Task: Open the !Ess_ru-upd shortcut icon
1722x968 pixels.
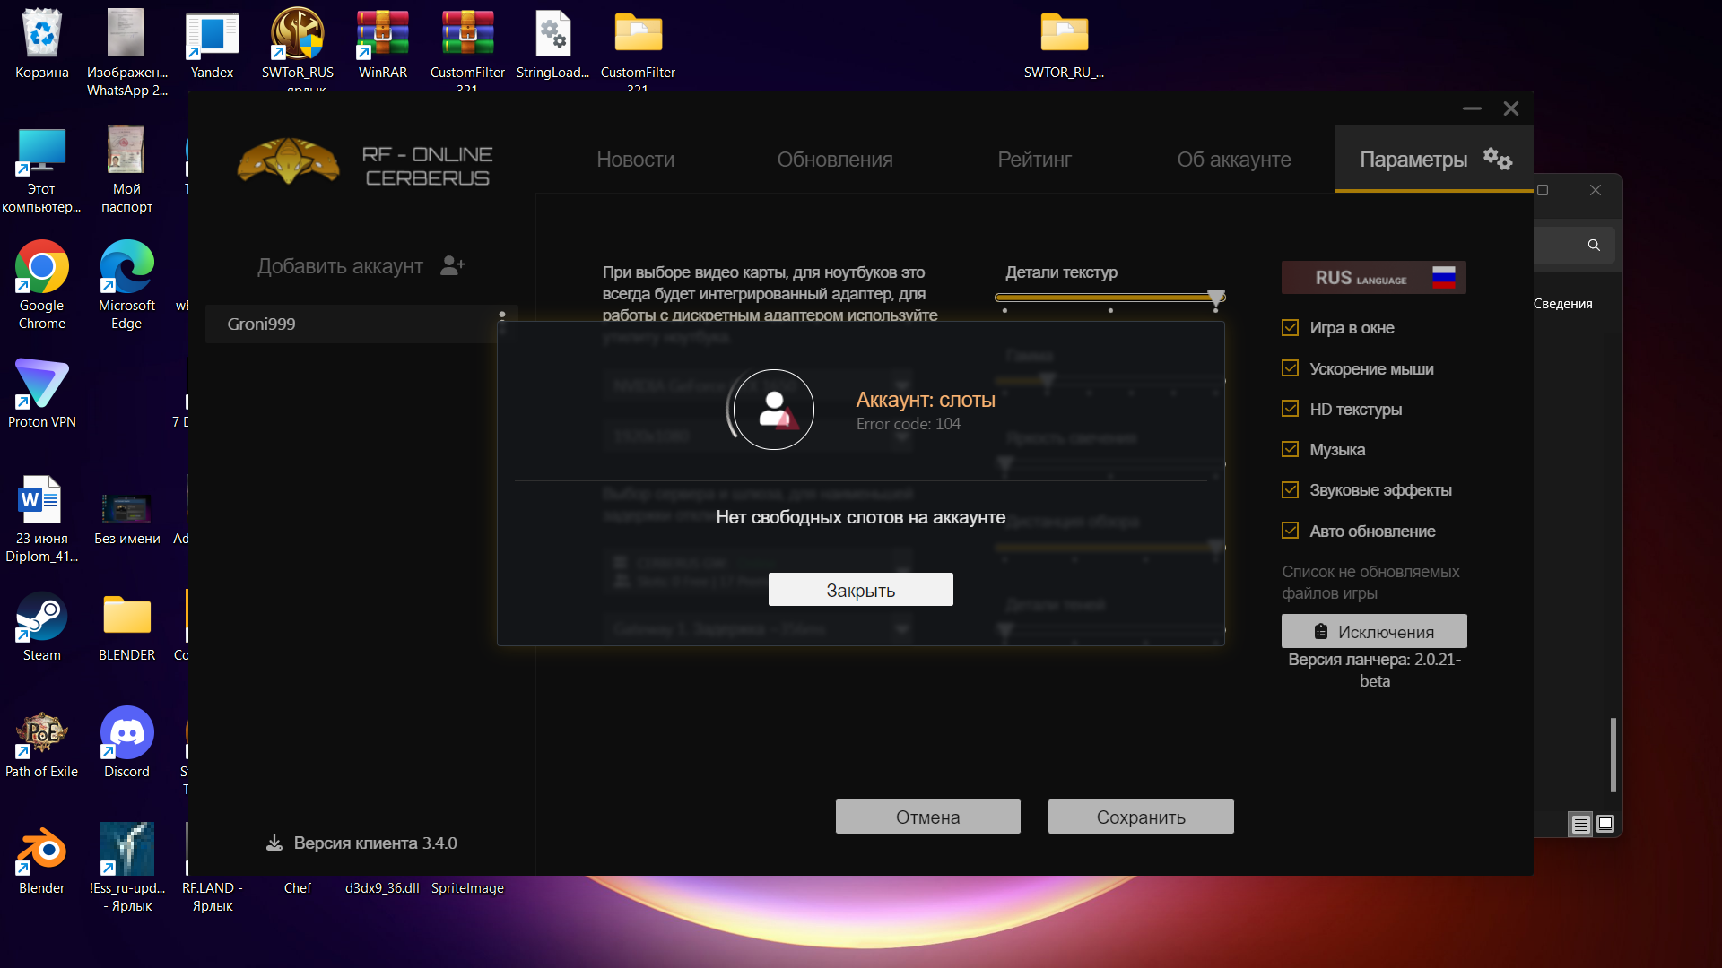Action: tap(126, 850)
